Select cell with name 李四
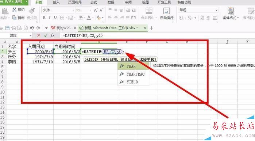 point(17,62)
